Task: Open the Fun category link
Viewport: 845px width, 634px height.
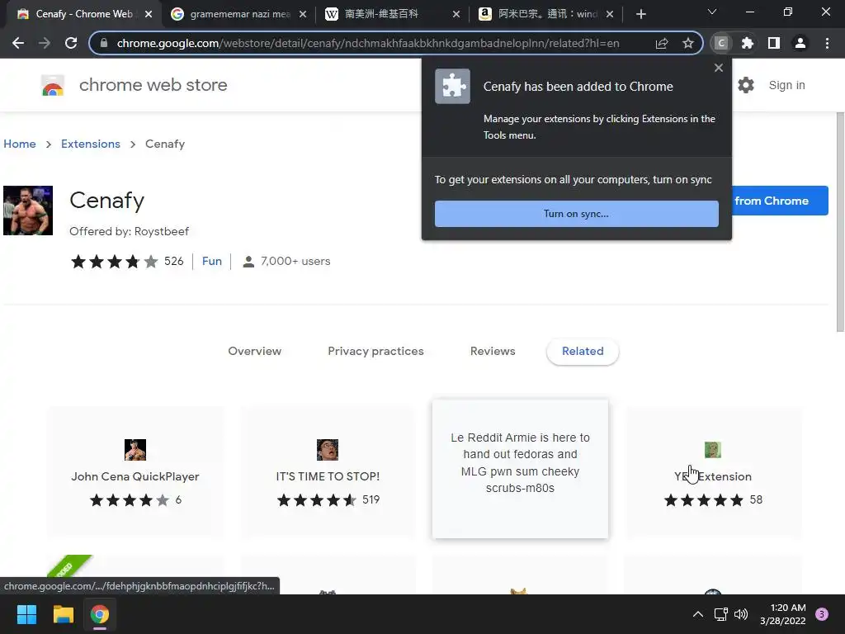Action: pos(212,261)
